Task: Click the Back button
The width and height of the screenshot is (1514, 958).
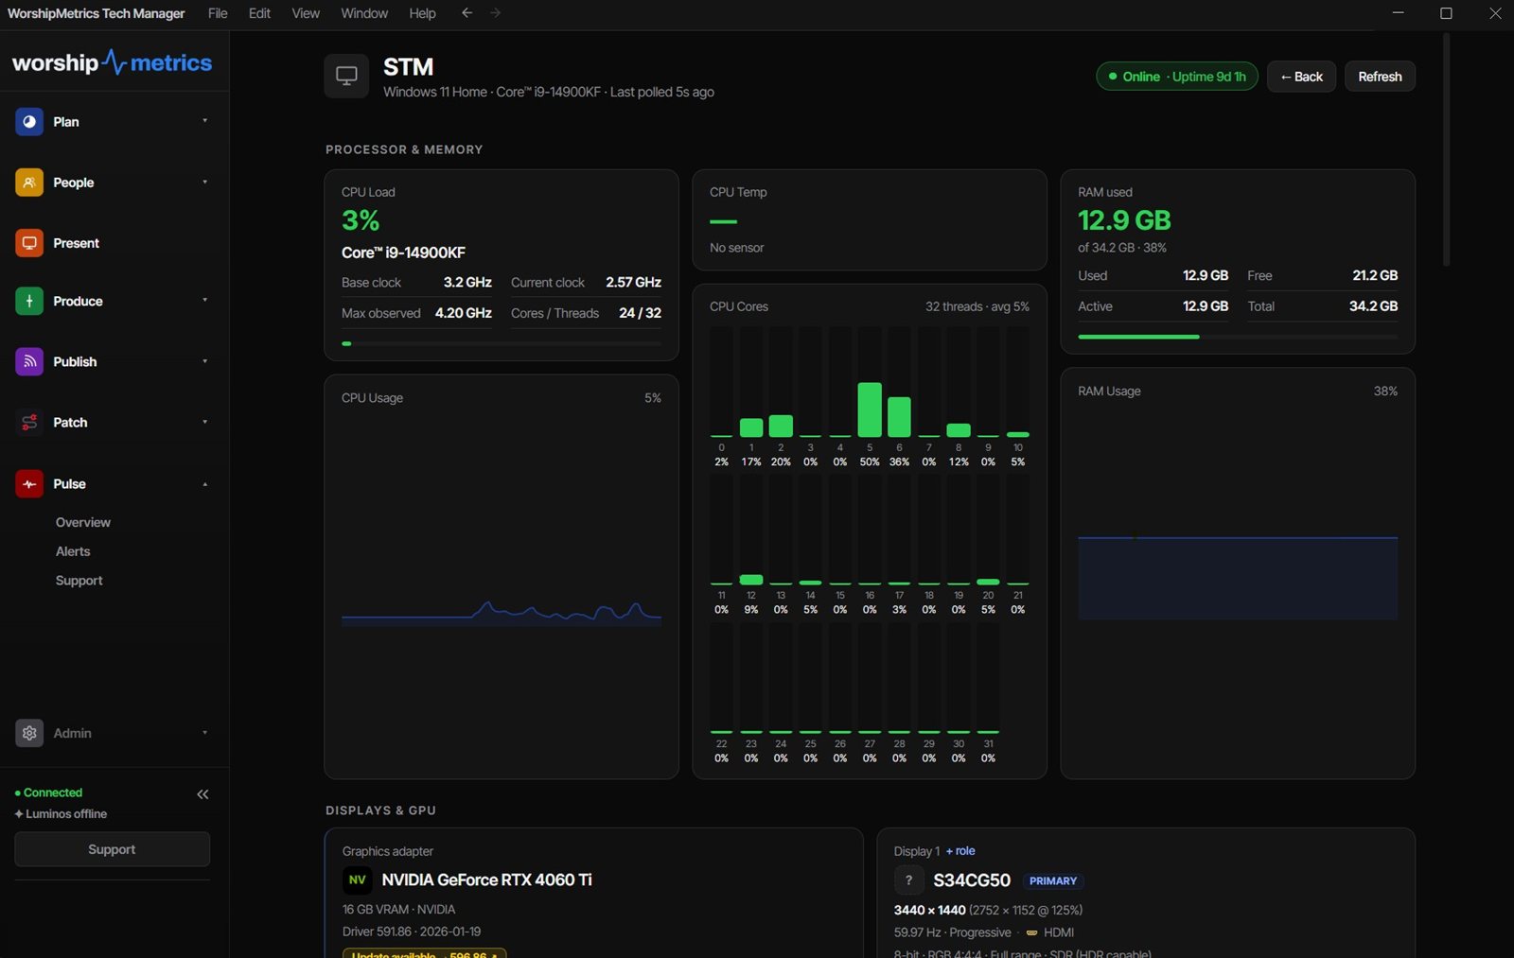Action: tap(1301, 77)
